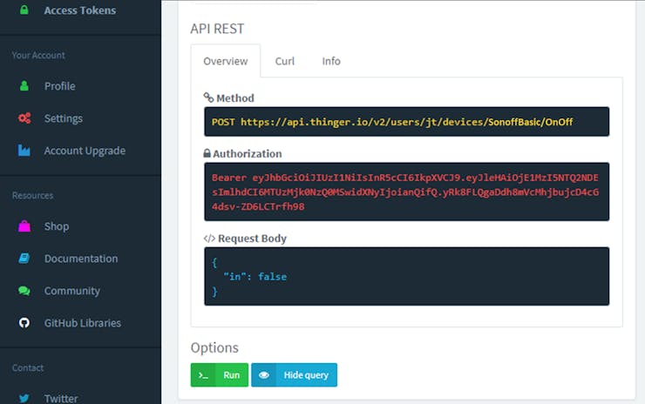Click the link icon next to Method
645x404 pixels.
(208, 98)
